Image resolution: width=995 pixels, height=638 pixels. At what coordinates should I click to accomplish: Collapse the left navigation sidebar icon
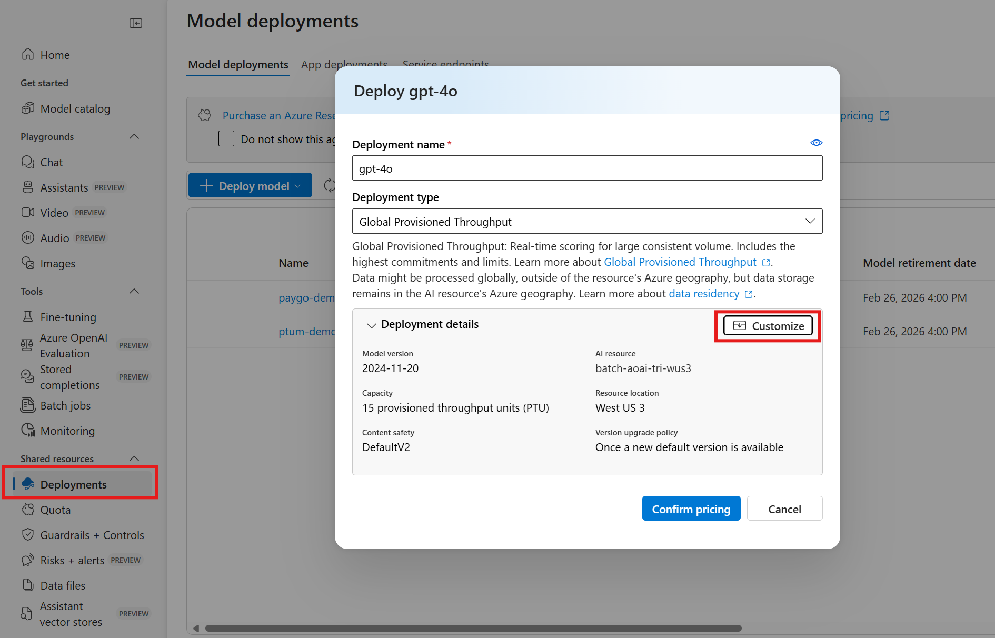point(136,23)
